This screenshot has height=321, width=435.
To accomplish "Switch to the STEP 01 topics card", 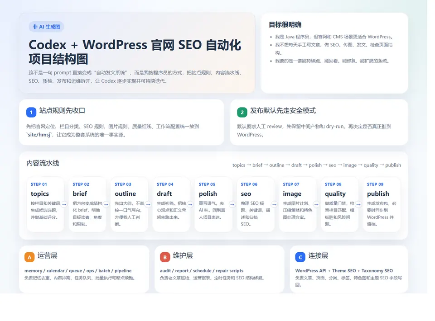I will pyautogui.click(x=45, y=203).
